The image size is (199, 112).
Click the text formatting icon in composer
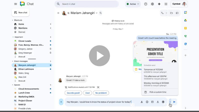[x=141, y=102]
